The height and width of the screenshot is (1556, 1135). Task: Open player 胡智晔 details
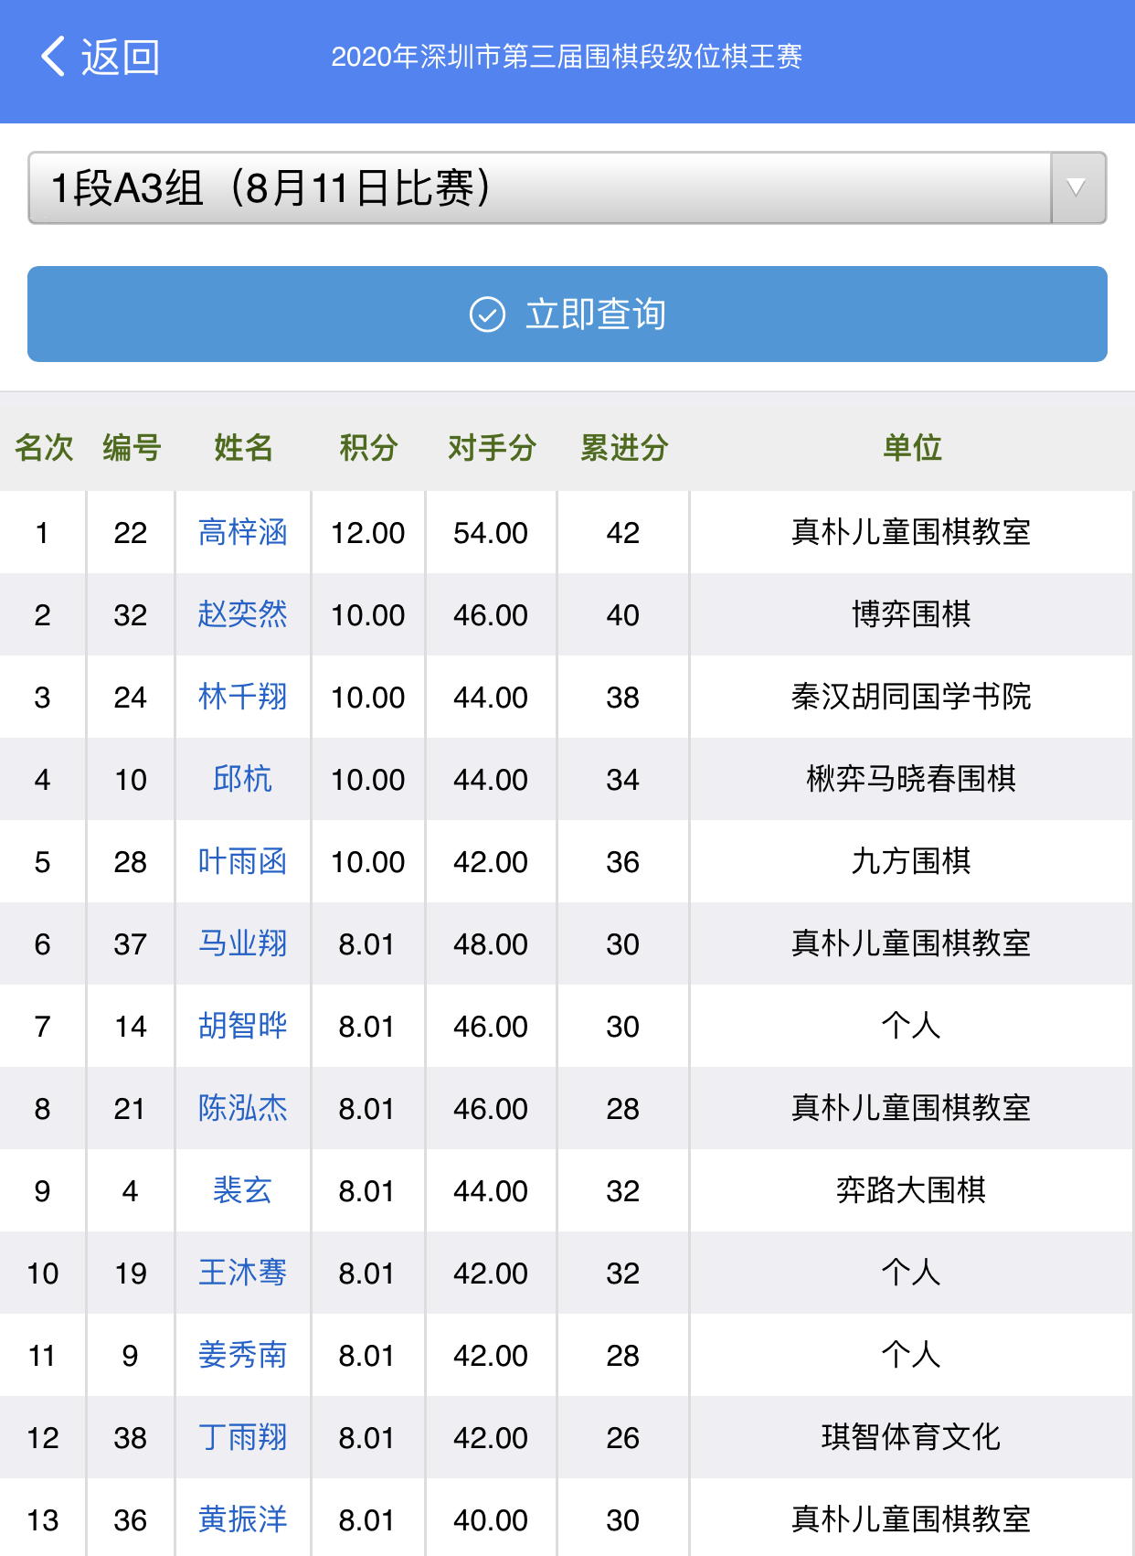point(242,1026)
